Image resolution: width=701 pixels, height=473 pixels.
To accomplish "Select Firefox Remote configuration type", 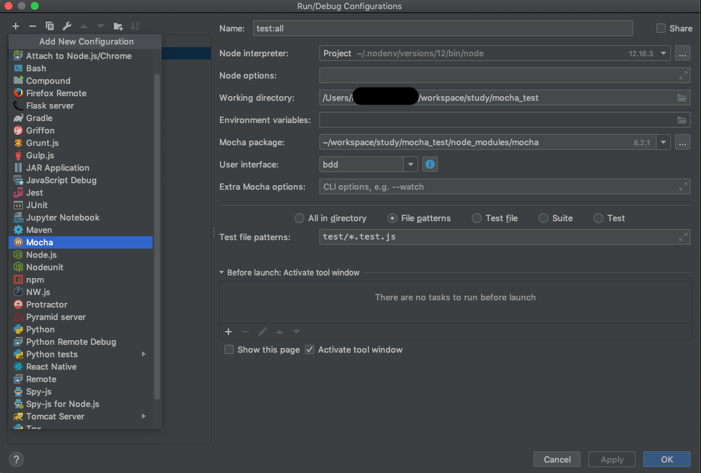I will pos(81,94).
